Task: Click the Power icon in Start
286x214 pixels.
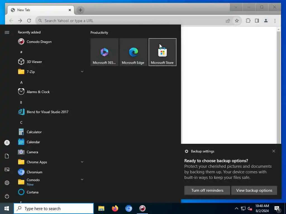Action: (x=7, y=196)
